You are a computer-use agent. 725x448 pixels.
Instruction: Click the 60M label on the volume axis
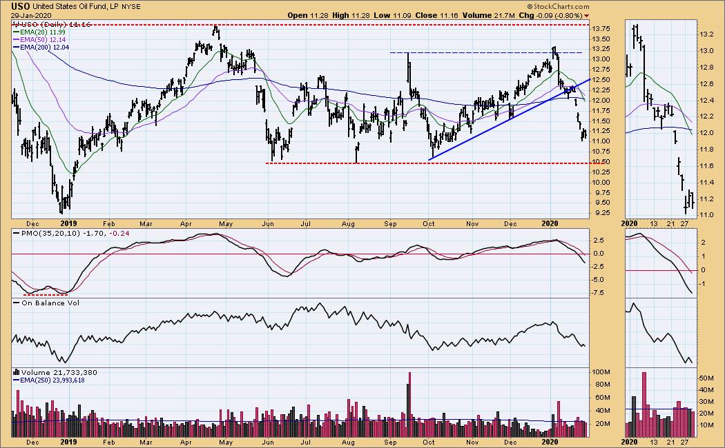[601, 397]
